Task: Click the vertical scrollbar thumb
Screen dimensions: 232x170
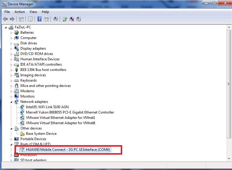Action: coord(229,84)
